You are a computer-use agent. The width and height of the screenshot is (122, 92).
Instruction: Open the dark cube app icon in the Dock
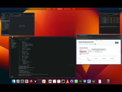tap(35, 81)
